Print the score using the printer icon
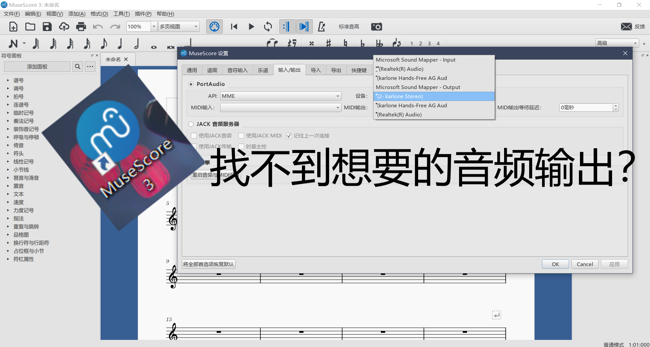 (81, 26)
